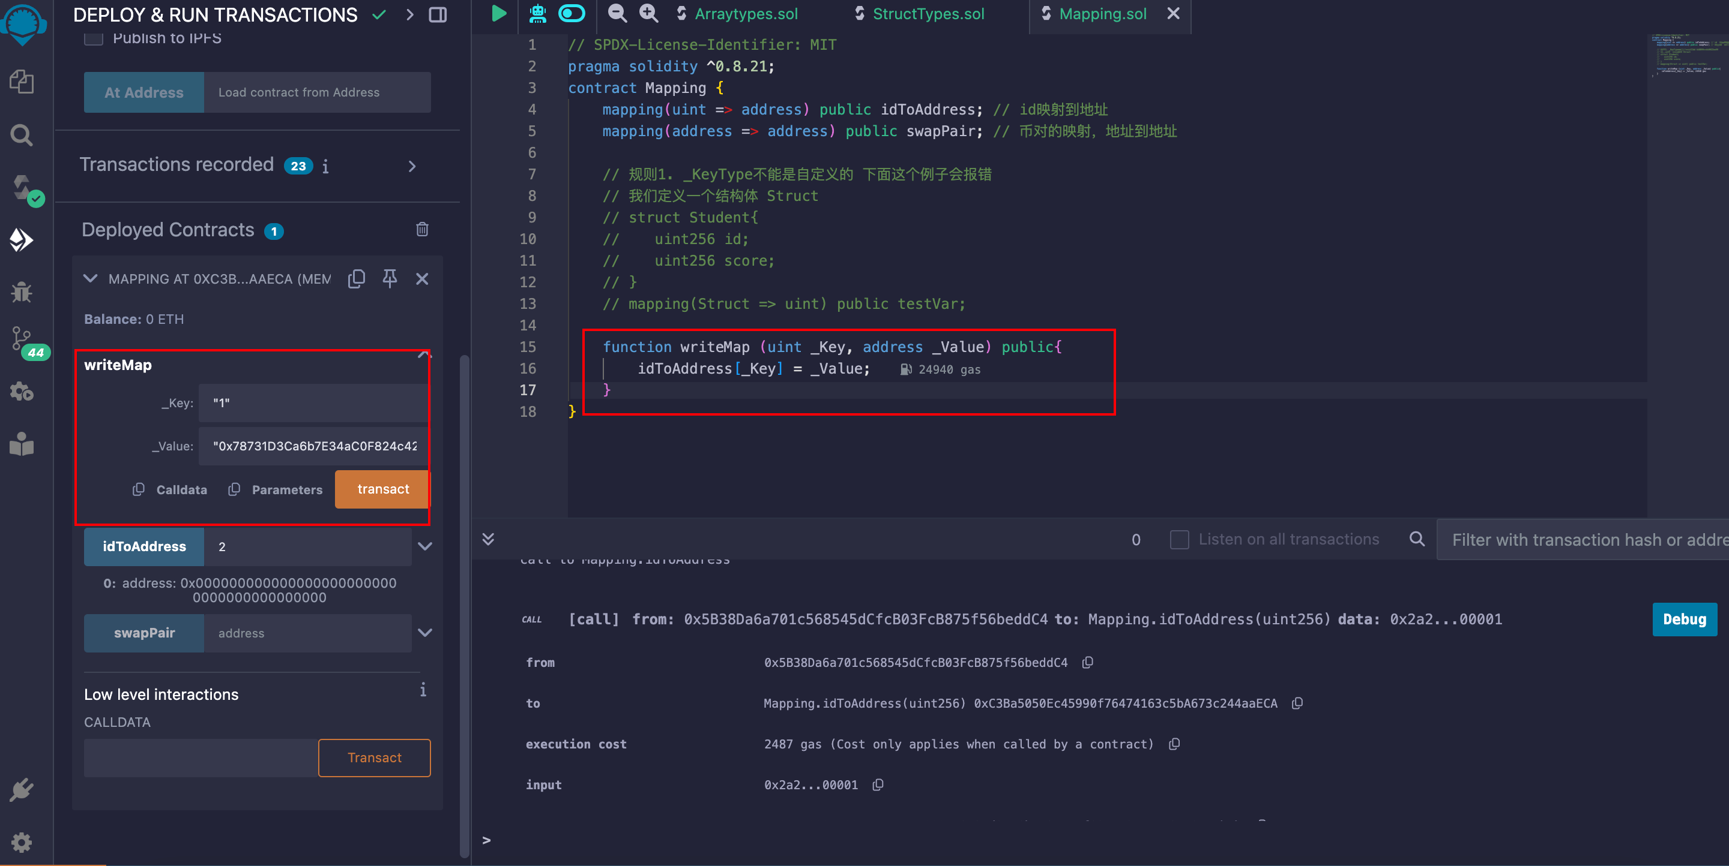Click the Transactions recorded count badge 23

pos(298,166)
